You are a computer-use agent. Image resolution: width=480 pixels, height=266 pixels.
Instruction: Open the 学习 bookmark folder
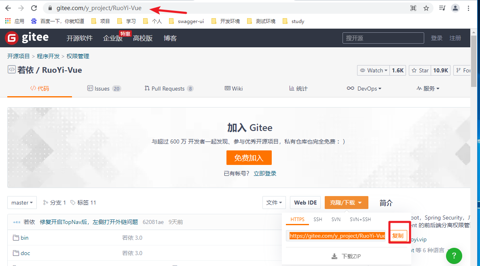127,21
